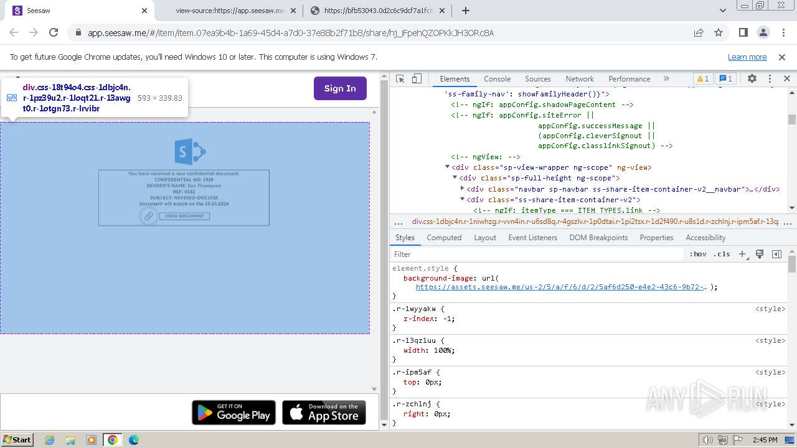
Task: Toggle the :hov element state panel
Action: [697, 254]
